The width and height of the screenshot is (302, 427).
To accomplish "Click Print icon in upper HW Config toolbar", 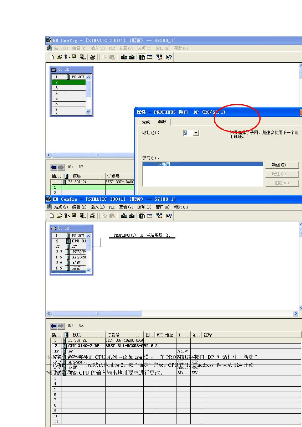I will click(93, 57).
